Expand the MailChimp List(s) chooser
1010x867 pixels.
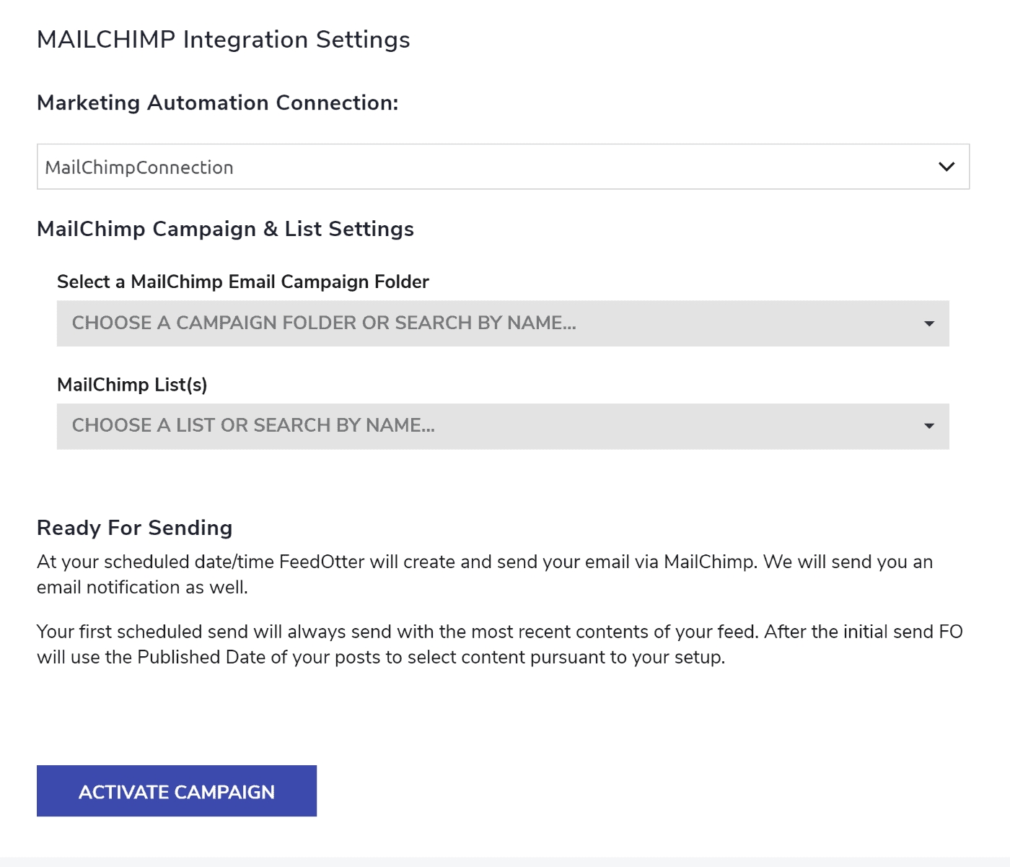(x=503, y=426)
